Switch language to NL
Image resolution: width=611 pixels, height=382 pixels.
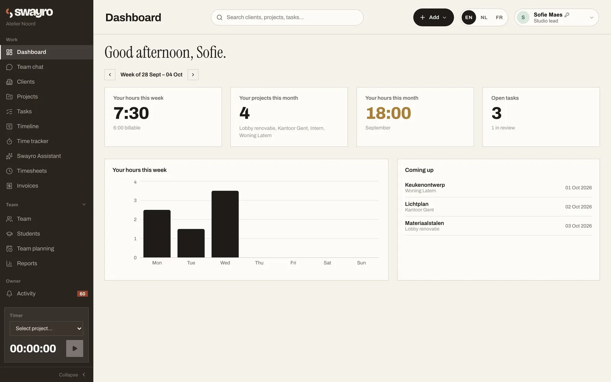484,18
